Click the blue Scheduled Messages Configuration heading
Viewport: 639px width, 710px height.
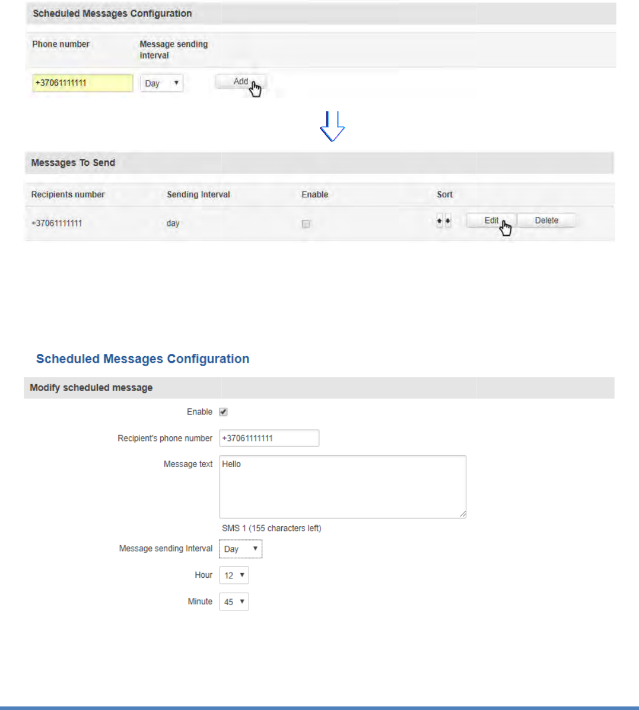142,359
